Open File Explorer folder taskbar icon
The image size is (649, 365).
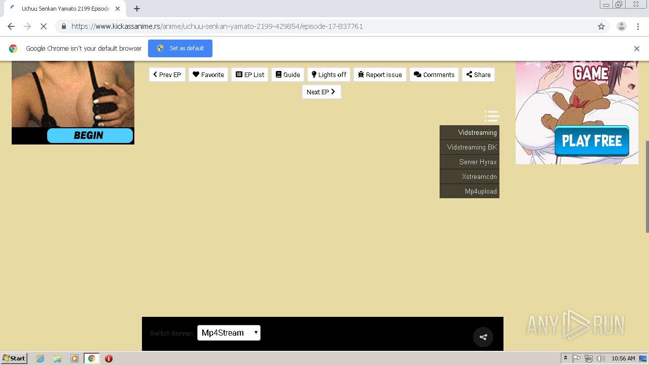(x=57, y=358)
